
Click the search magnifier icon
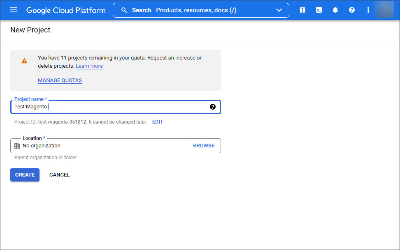click(x=124, y=10)
